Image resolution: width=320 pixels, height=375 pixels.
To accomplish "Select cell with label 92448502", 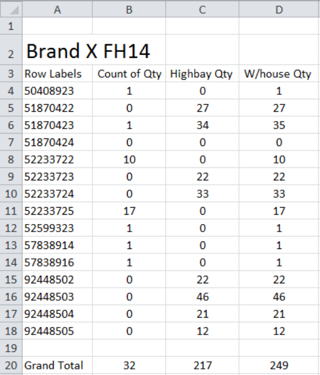I will click(x=57, y=280).
